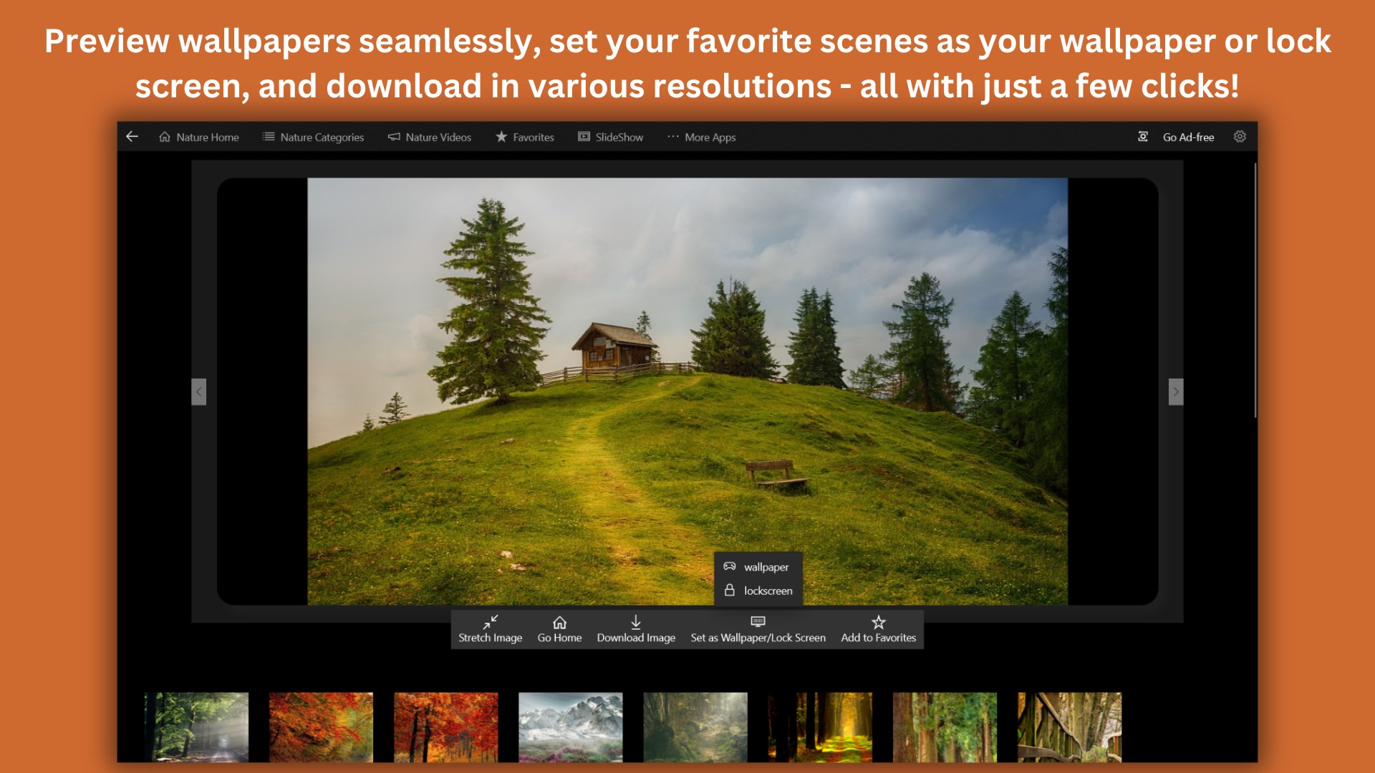
Task: Go to previous image with left chevron
Action: coord(199,392)
